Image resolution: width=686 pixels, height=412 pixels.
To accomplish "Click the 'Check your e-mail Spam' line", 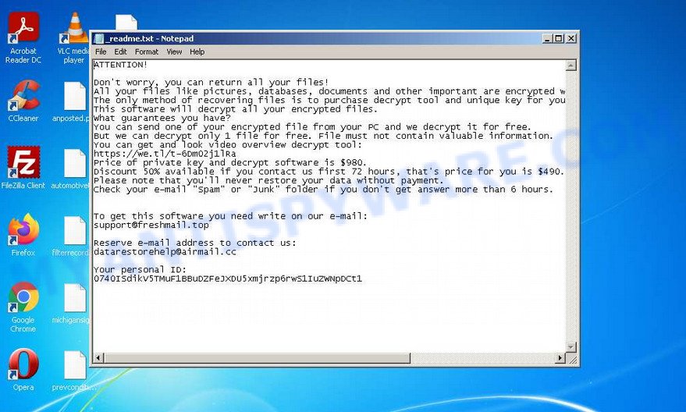I will pyautogui.click(x=324, y=190).
